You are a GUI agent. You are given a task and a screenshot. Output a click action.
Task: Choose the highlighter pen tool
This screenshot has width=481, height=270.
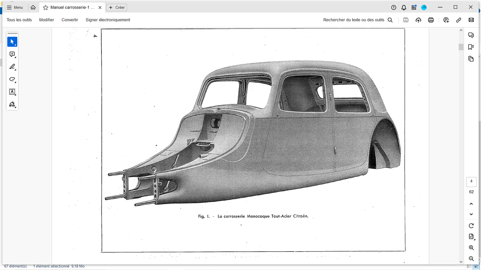[x=12, y=67]
